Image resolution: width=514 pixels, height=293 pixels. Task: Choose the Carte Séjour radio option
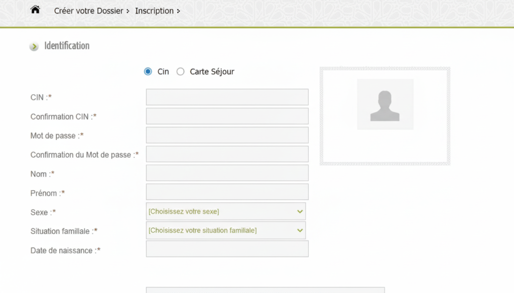click(181, 72)
